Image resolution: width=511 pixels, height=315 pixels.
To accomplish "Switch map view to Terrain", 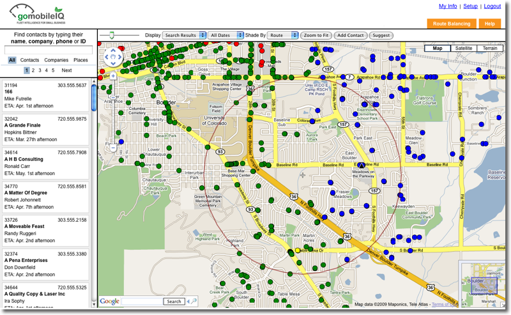I will point(490,49).
